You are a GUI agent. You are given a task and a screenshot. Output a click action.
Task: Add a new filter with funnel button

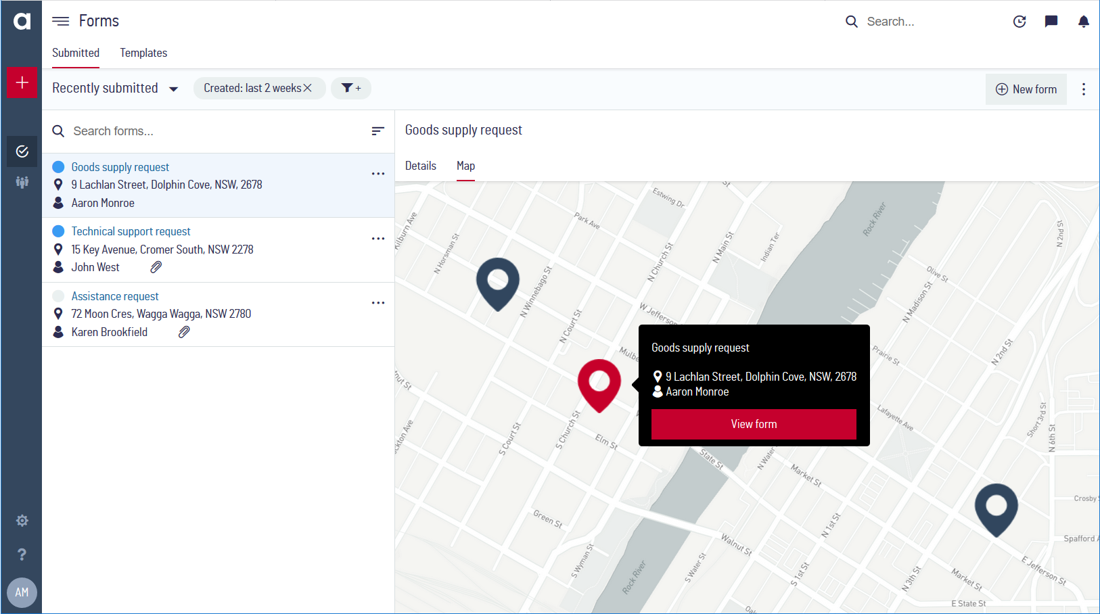351,88
